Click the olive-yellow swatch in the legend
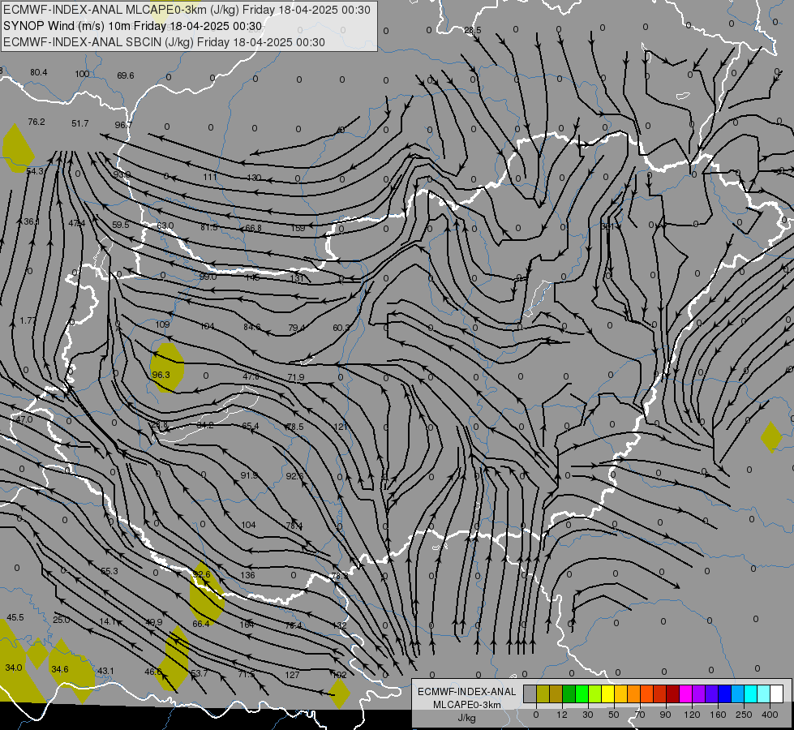 tap(543, 694)
